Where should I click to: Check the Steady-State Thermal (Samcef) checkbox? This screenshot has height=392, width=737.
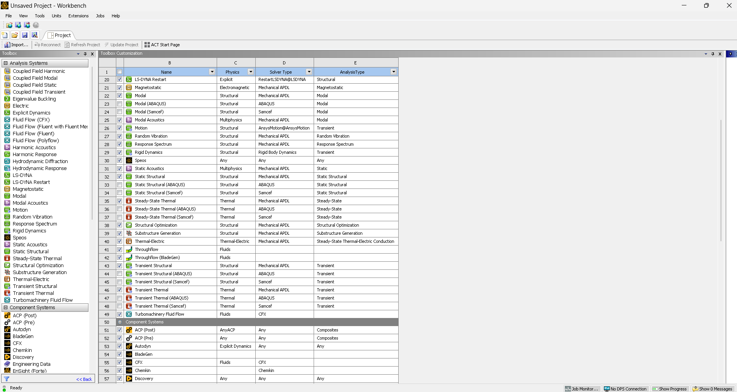click(120, 217)
